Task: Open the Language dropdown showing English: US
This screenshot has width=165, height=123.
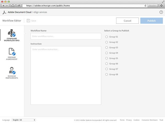Action: coord(24,120)
